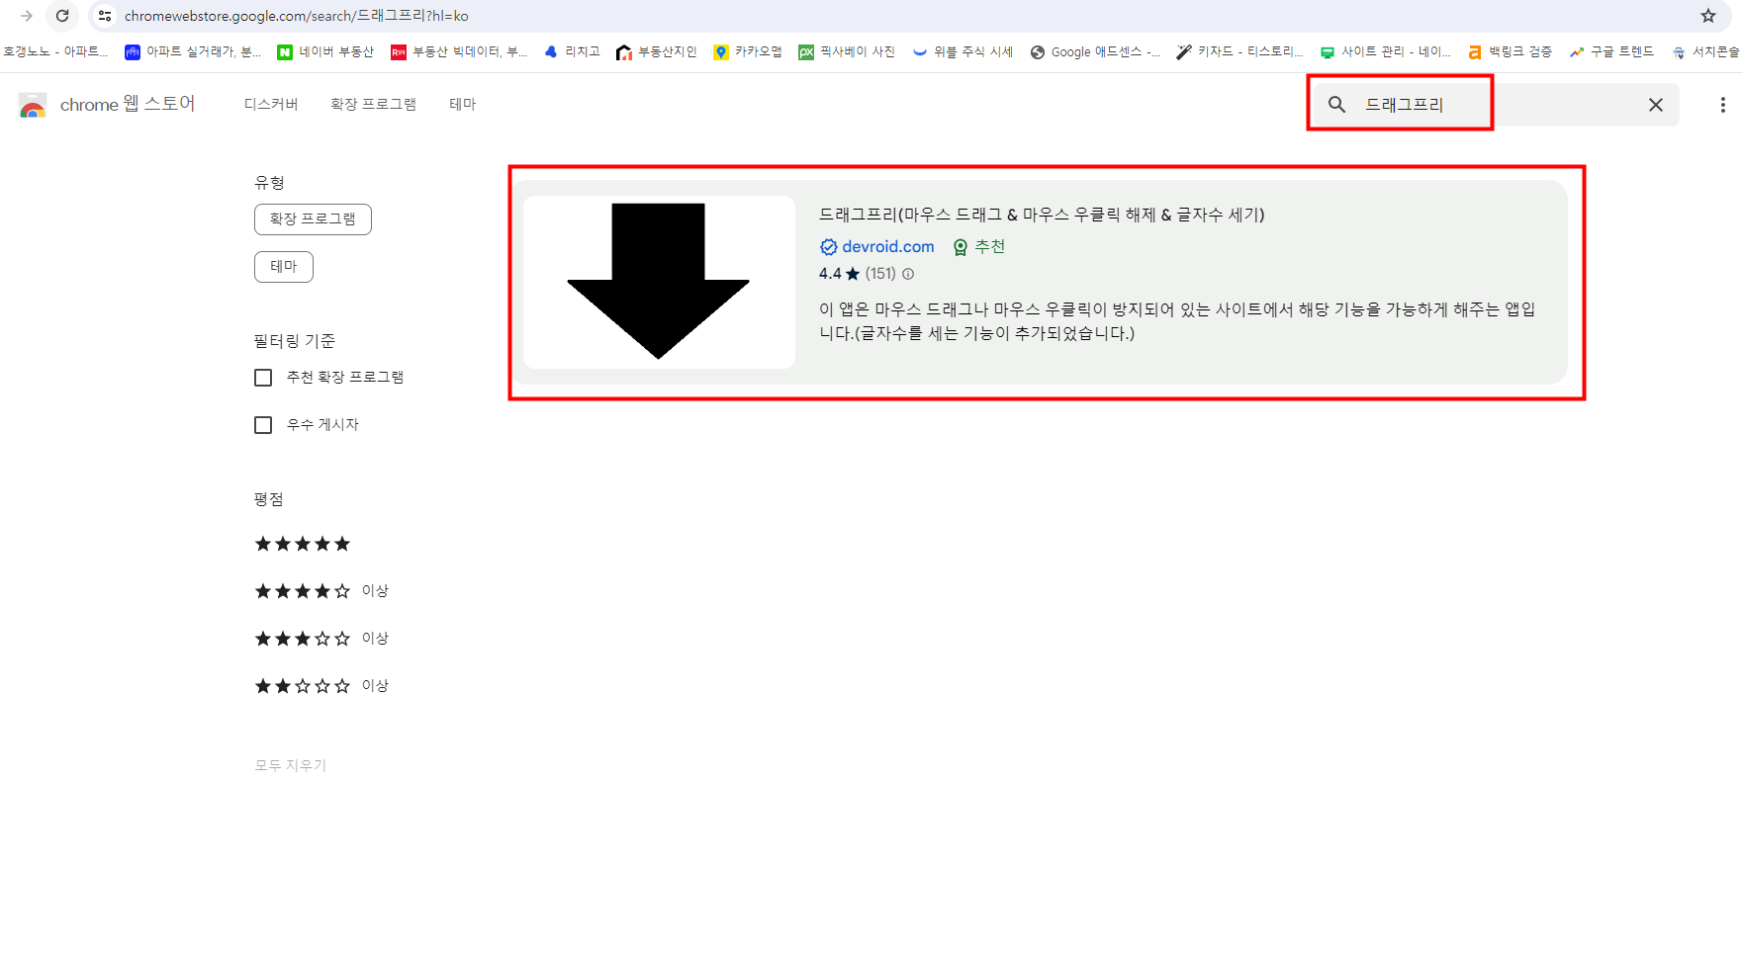Bookmark this page with the star icon
Image resolution: width=1743 pixels, height=958 pixels.
pos(1708,16)
